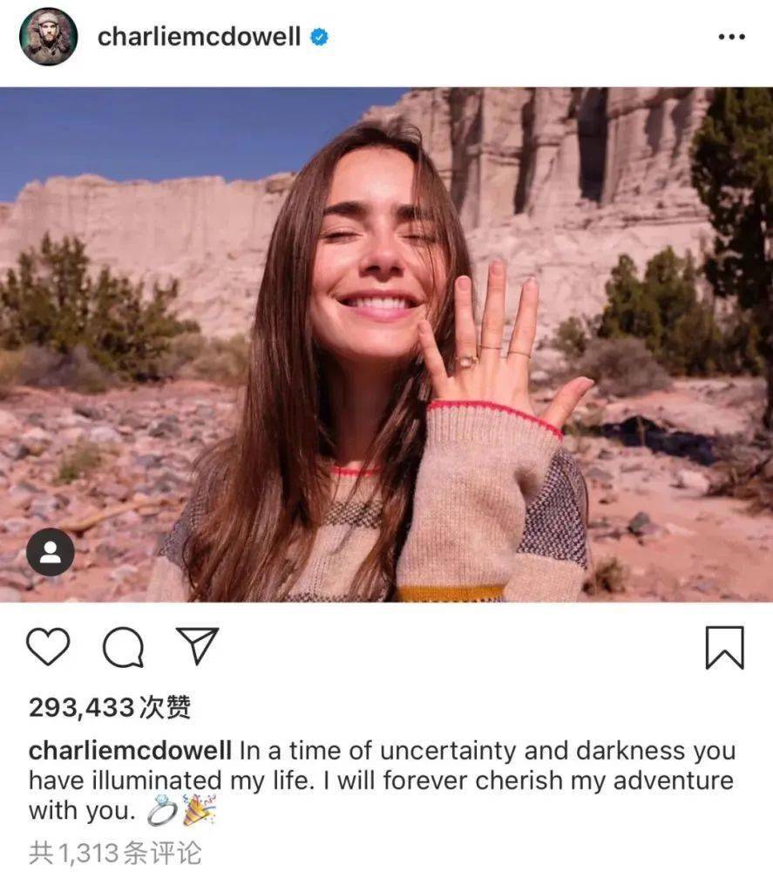
Task: Save the post with the bookmark icon
Action: pyautogui.click(x=725, y=647)
